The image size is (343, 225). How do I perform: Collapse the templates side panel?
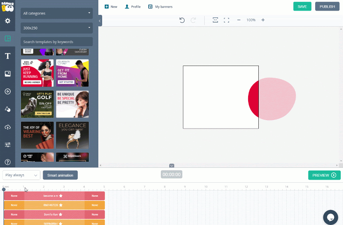point(100,21)
